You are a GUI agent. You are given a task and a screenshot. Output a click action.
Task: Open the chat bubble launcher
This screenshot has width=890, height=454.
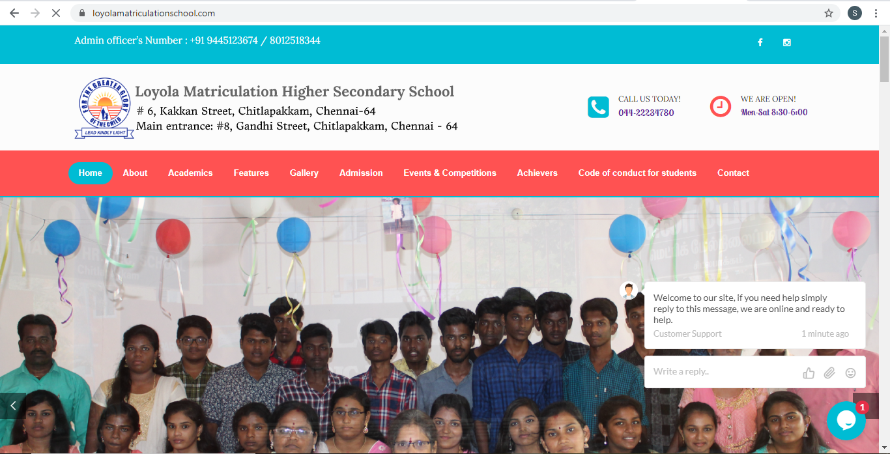pyautogui.click(x=846, y=421)
